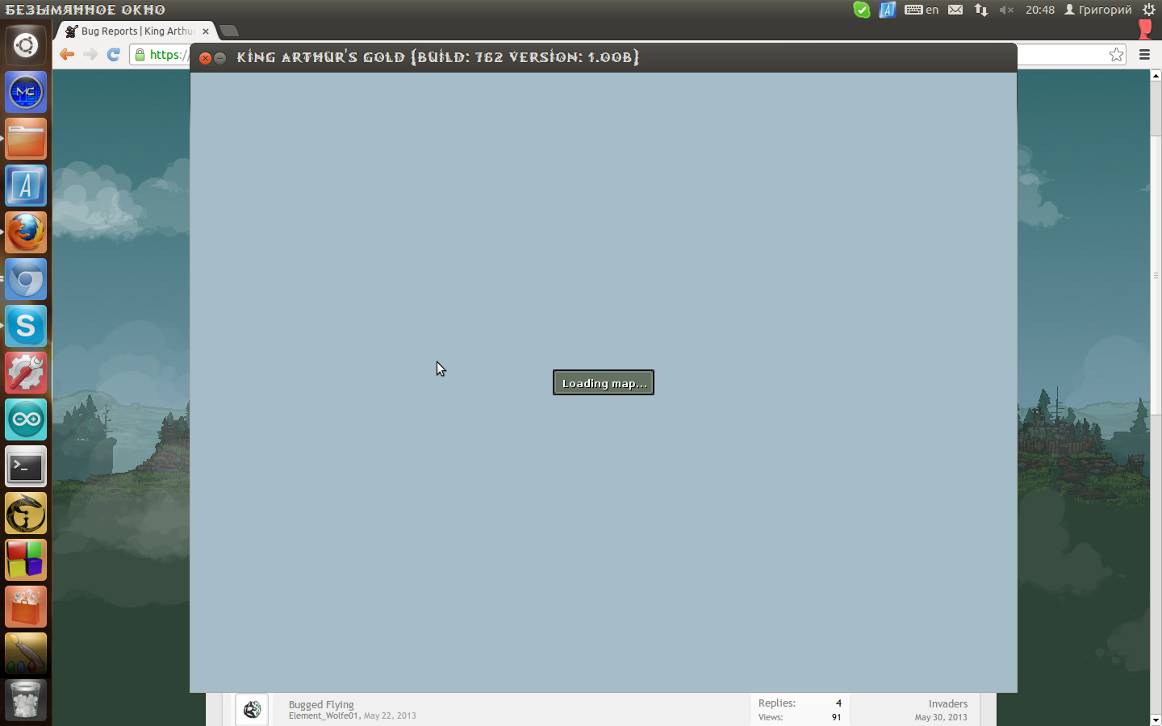The height and width of the screenshot is (726, 1162).
Task: Open the Григорий user menu
Action: [x=1098, y=10]
